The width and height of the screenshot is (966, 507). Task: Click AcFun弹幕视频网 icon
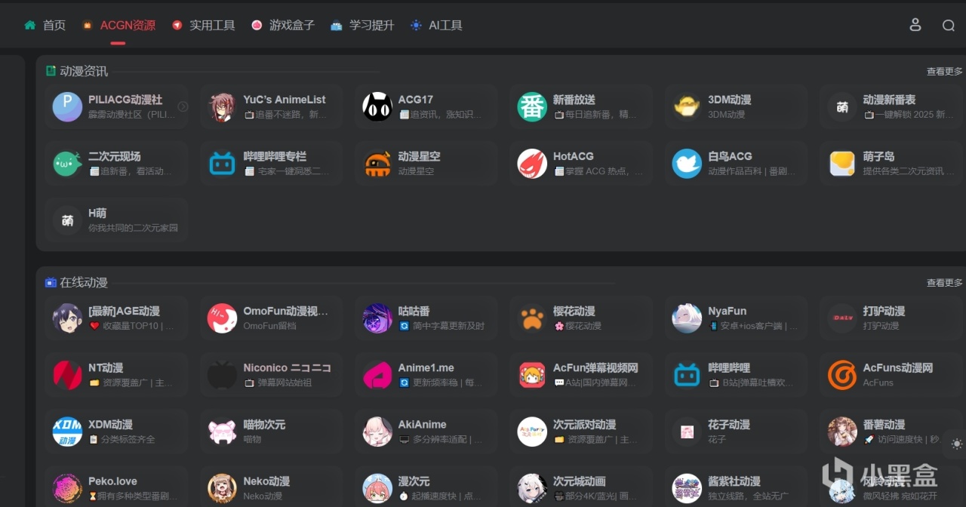coord(532,375)
